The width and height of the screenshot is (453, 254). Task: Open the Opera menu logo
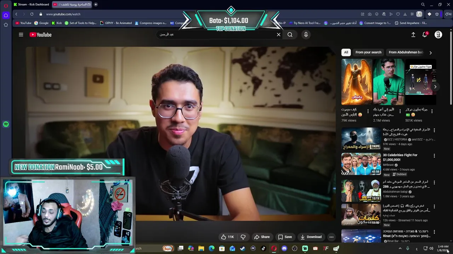pos(6,5)
